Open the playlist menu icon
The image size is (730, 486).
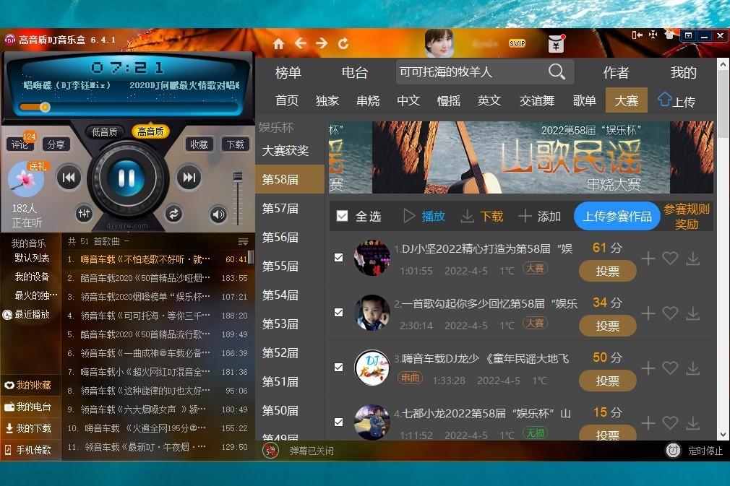[243, 241]
